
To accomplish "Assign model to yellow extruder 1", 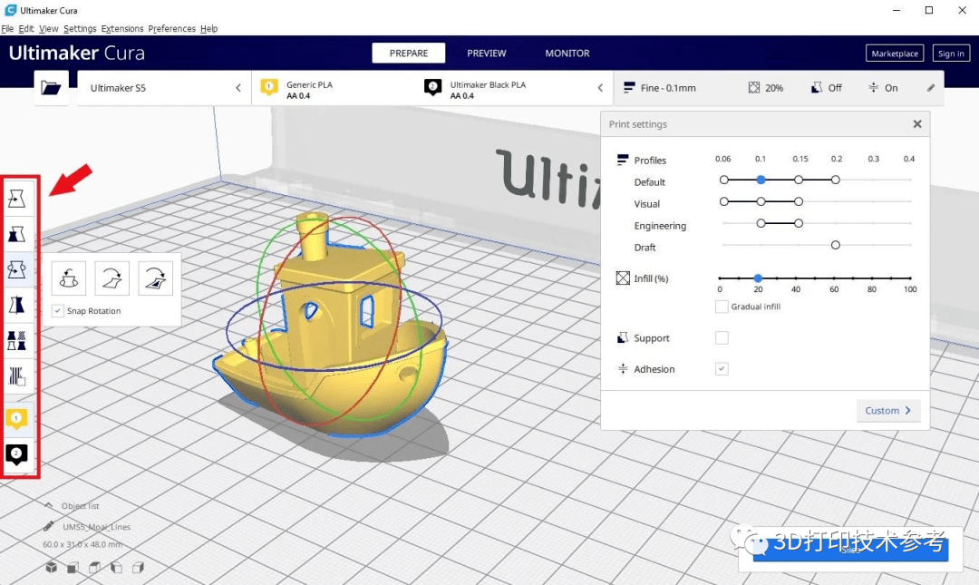I will 17,418.
